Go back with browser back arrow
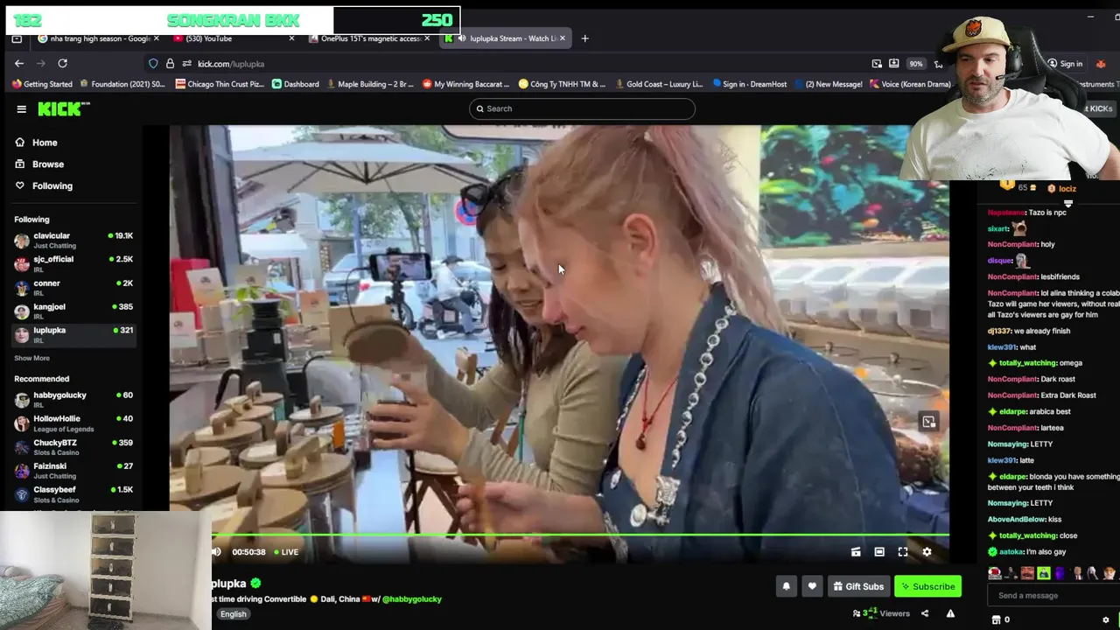 click(x=19, y=64)
